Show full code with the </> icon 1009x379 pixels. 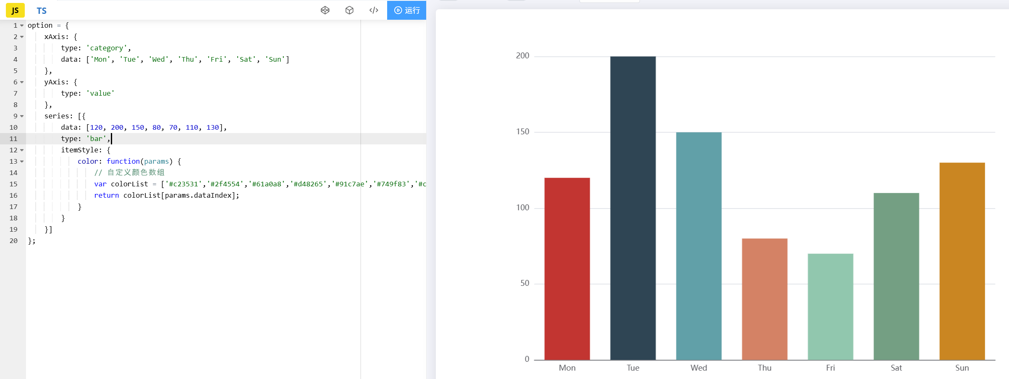pyautogui.click(x=374, y=10)
